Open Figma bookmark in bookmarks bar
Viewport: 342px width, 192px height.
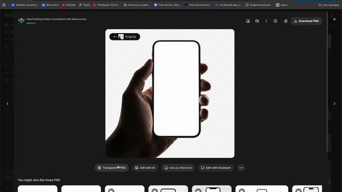click(x=84, y=5)
